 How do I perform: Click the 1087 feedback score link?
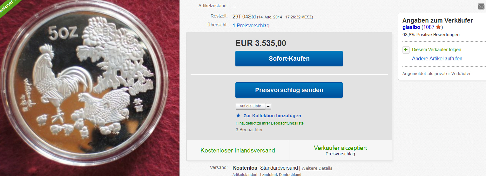click(x=429, y=27)
